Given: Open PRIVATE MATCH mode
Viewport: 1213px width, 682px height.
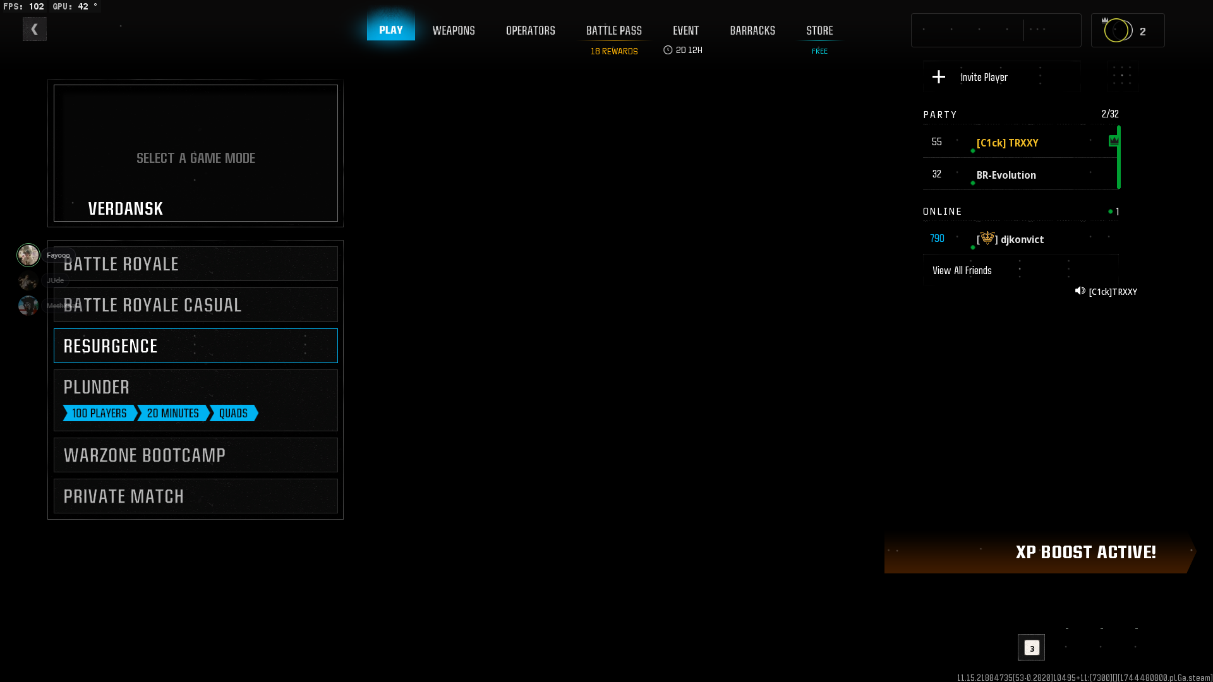Looking at the screenshot, I should (x=196, y=496).
